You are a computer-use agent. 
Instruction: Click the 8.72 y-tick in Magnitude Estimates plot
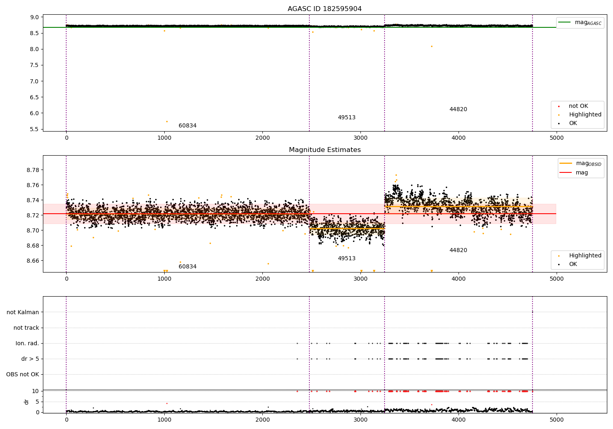tap(33, 216)
